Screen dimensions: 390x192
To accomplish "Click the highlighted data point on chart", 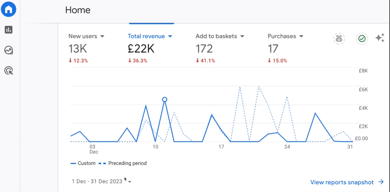I will pyautogui.click(x=164, y=99).
